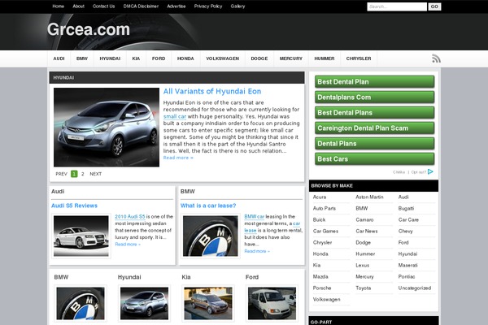The height and width of the screenshot is (325, 488).
Task: Select the HUMMER navigation tab
Action: (x=325, y=58)
